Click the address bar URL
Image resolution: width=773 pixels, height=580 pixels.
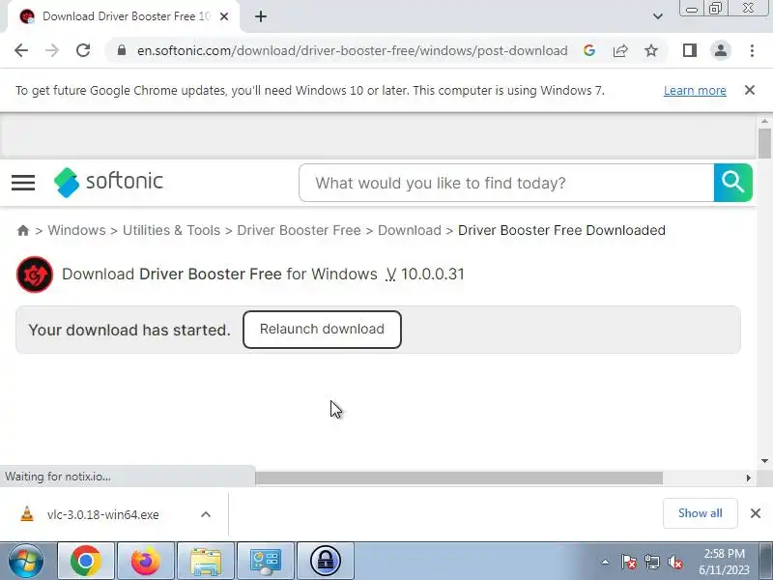352,50
